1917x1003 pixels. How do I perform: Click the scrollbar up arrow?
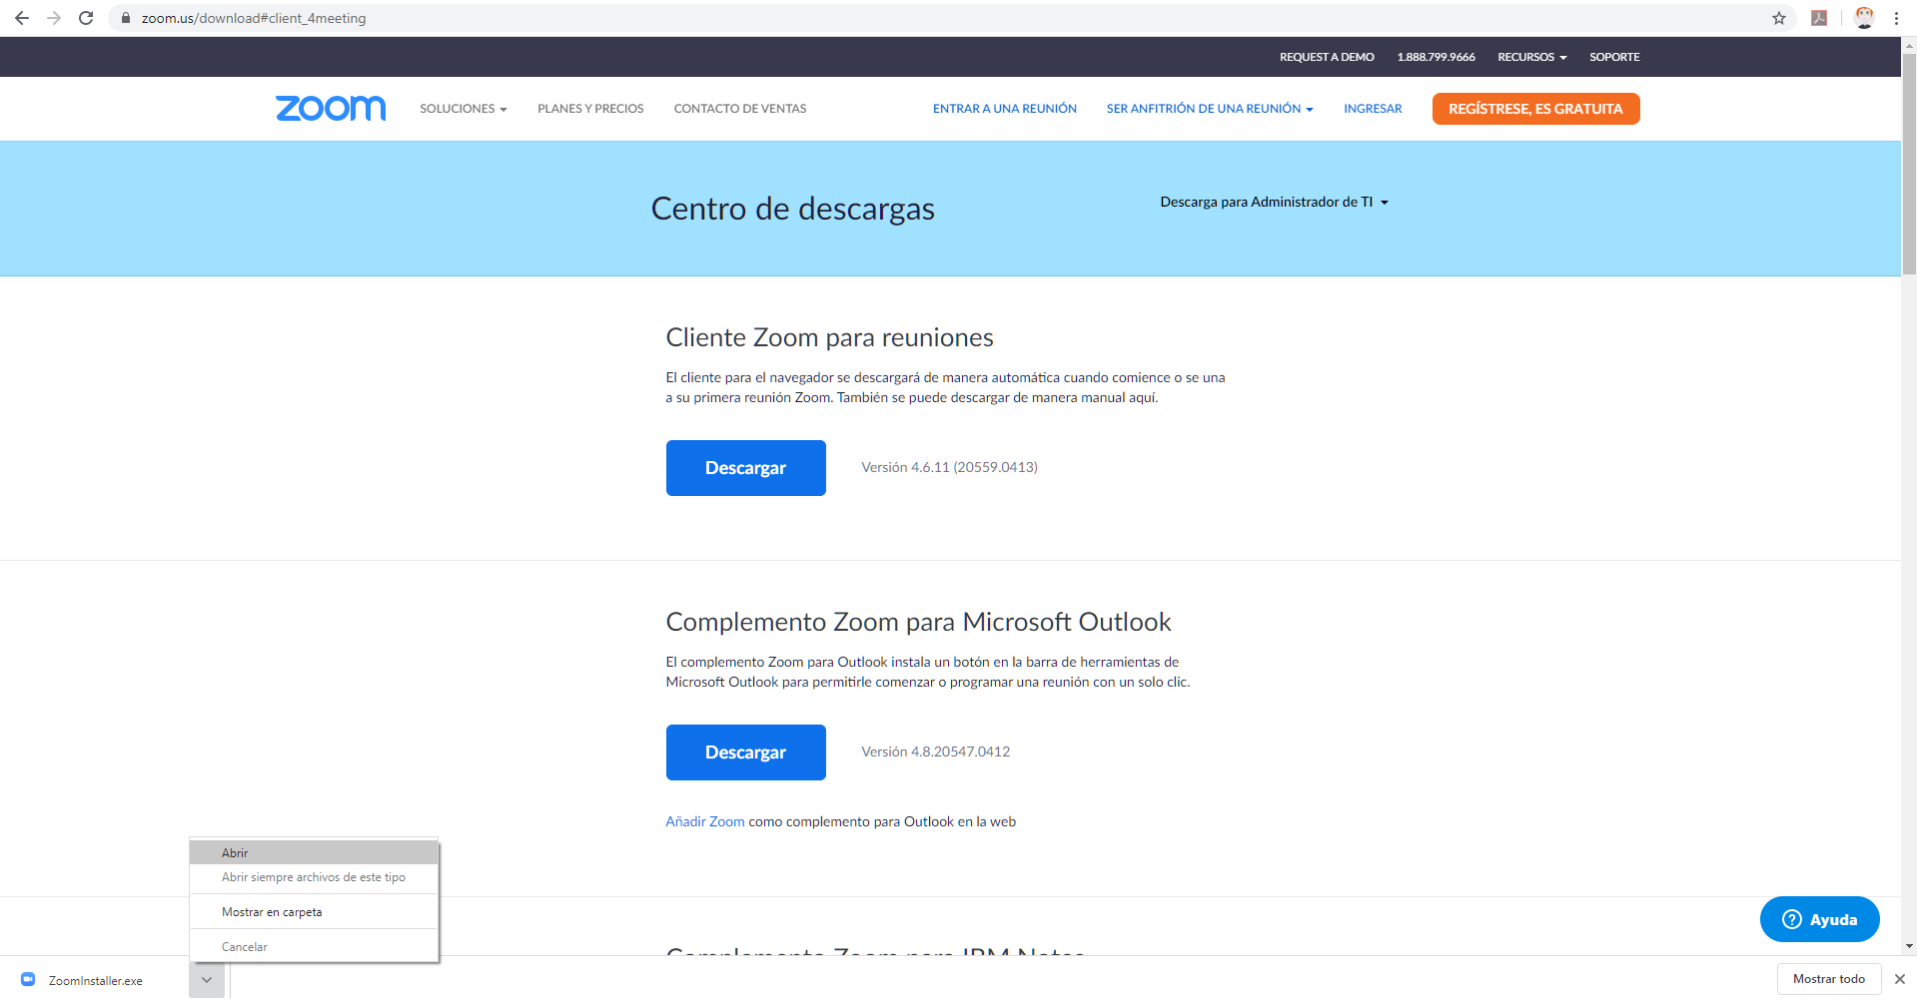coord(1909,45)
